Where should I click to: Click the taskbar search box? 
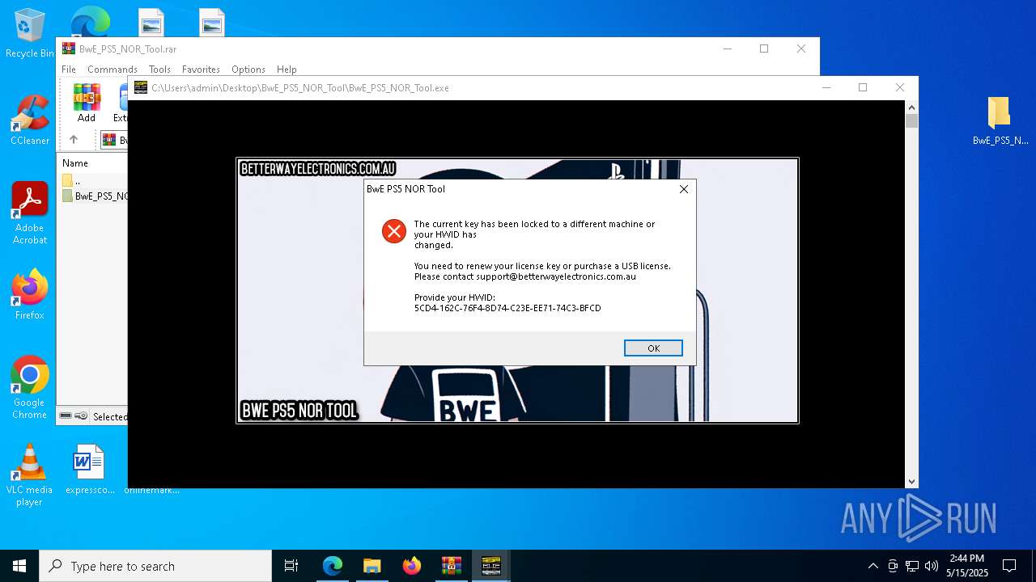click(x=155, y=566)
